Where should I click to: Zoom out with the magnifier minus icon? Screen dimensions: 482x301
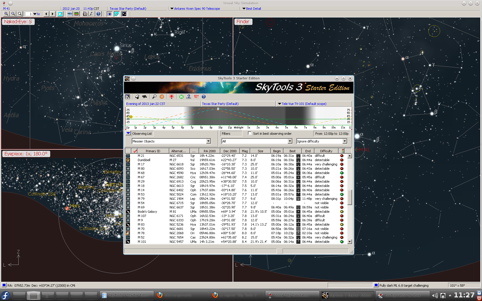click(13, 14)
